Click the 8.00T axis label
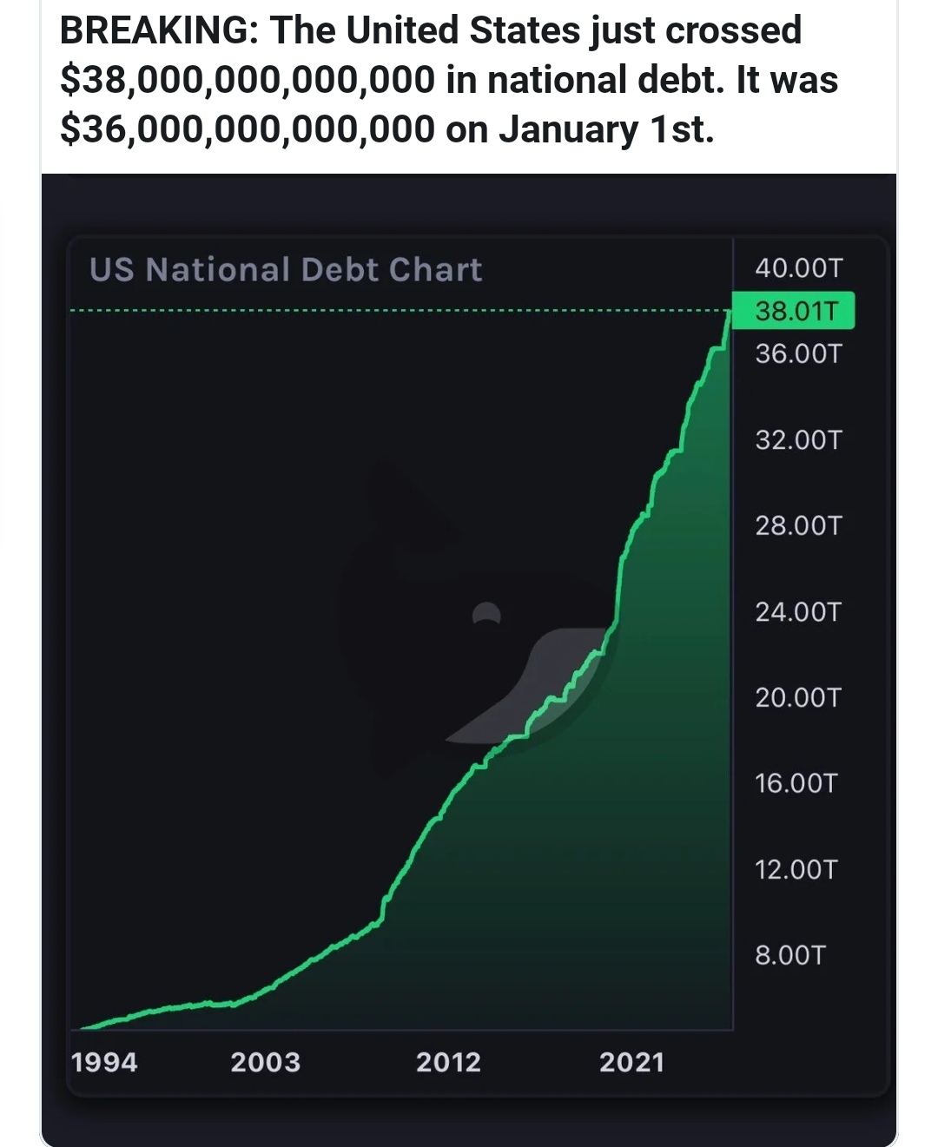Image resolution: width=938 pixels, height=1147 pixels. pos(789,955)
